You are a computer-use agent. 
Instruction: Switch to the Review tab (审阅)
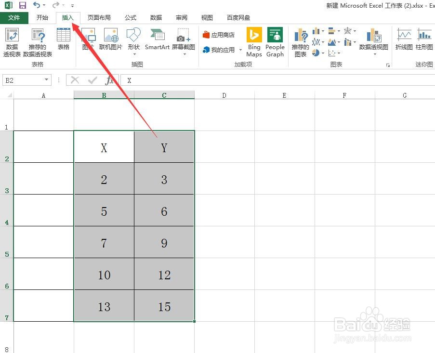click(x=182, y=18)
